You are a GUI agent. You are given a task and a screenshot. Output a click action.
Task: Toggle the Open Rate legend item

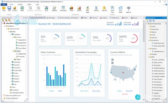84,91
